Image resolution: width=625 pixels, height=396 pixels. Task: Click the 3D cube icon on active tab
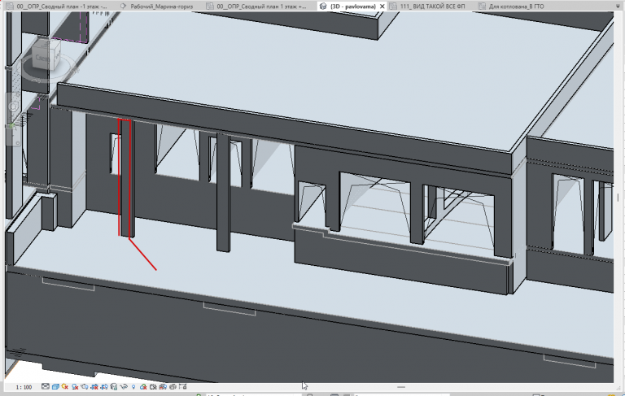[323, 6]
